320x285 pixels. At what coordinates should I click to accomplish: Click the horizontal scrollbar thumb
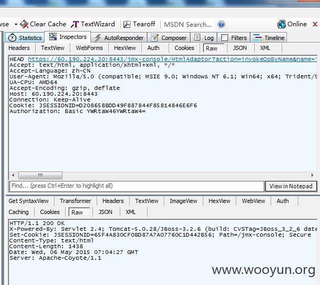(x=40, y=175)
